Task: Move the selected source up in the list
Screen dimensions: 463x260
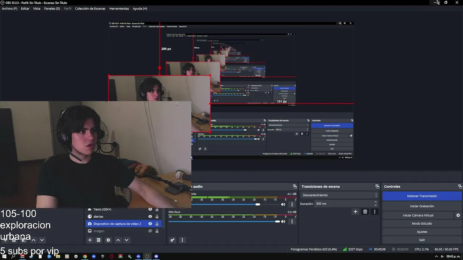Action: point(118,240)
